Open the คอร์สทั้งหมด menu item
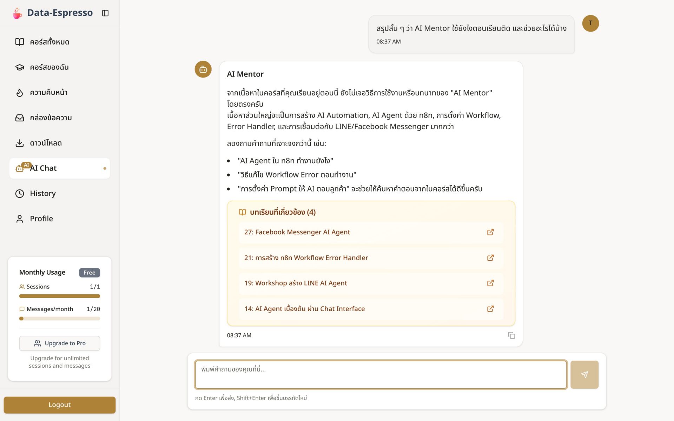Image resolution: width=674 pixels, height=421 pixels. tap(60, 42)
